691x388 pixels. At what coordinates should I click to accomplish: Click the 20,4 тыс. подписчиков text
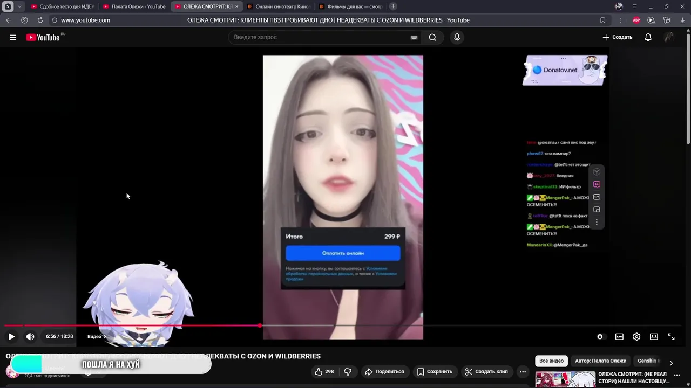coord(47,376)
